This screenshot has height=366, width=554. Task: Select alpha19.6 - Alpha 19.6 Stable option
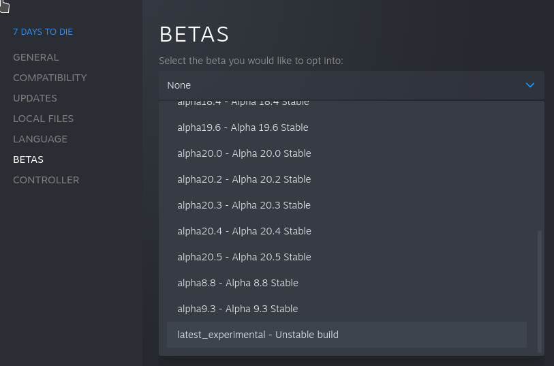(243, 127)
